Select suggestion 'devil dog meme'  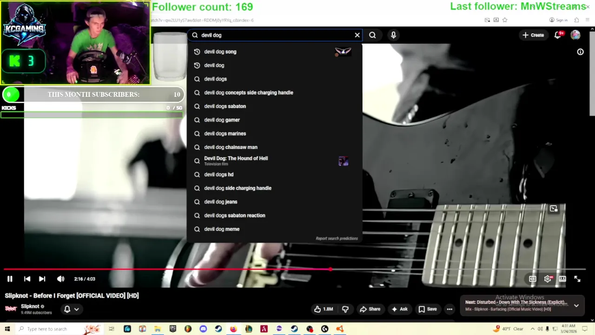coord(274,229)
